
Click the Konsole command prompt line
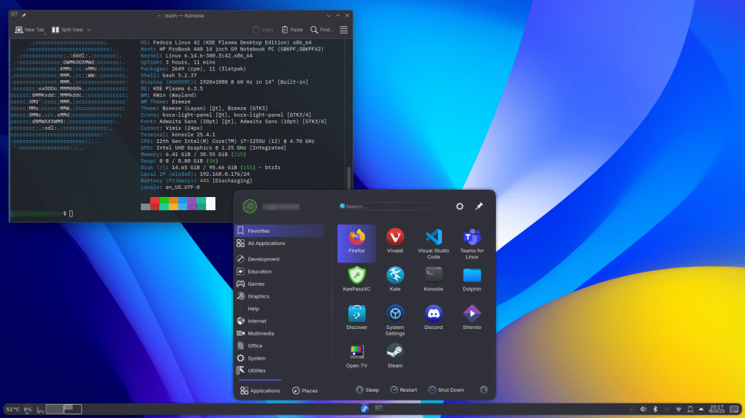42,214
